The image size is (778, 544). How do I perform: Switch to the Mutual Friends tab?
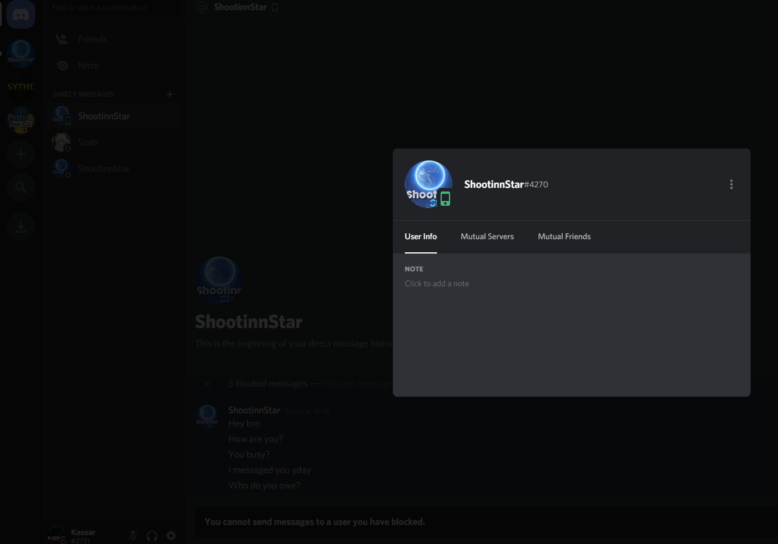click(564, 237)
